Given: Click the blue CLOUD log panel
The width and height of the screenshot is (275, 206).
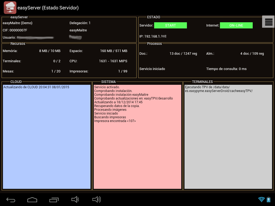Looking at the screenshot, I should [x=47, y=137].
